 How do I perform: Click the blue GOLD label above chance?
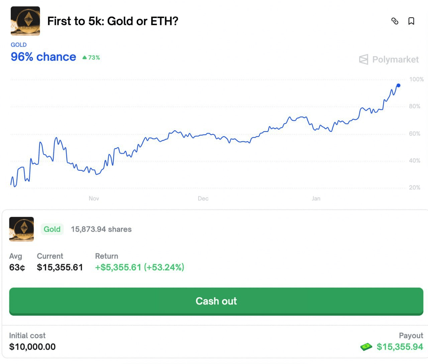(19, 45)
